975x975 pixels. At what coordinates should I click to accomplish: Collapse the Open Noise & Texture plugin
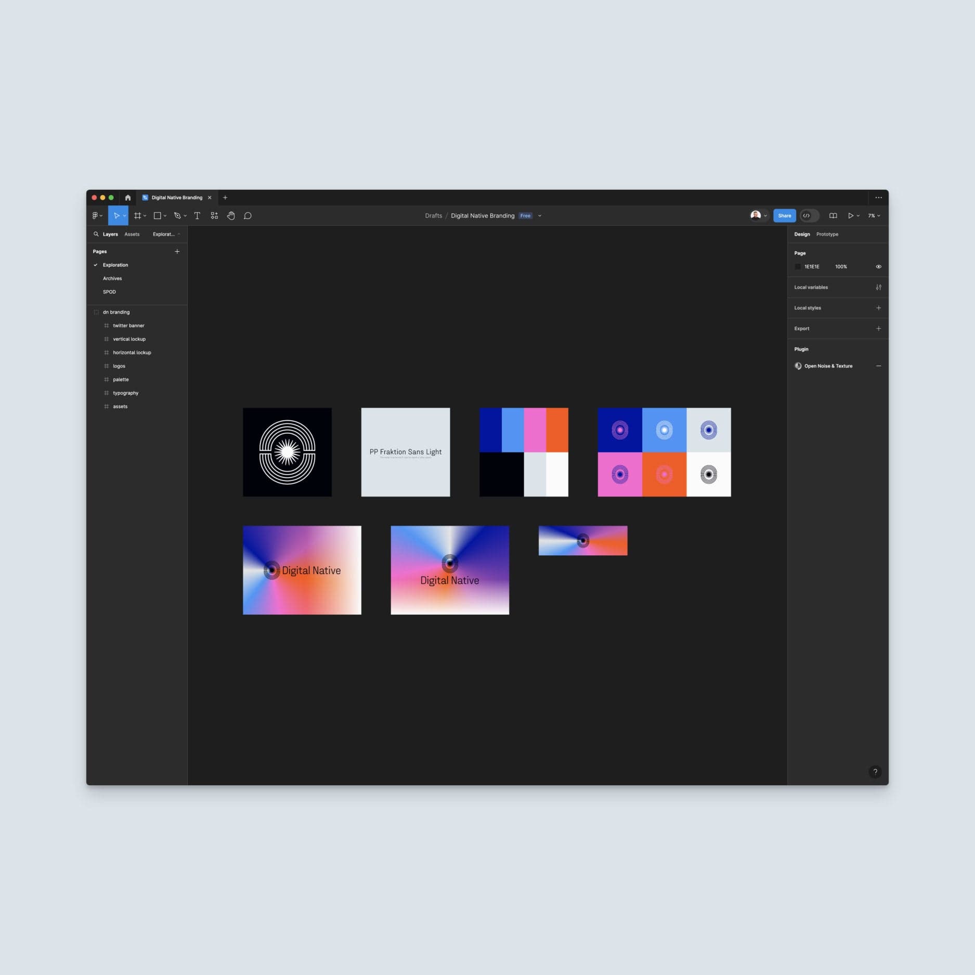pyautogui.click(x=878, y=366)
